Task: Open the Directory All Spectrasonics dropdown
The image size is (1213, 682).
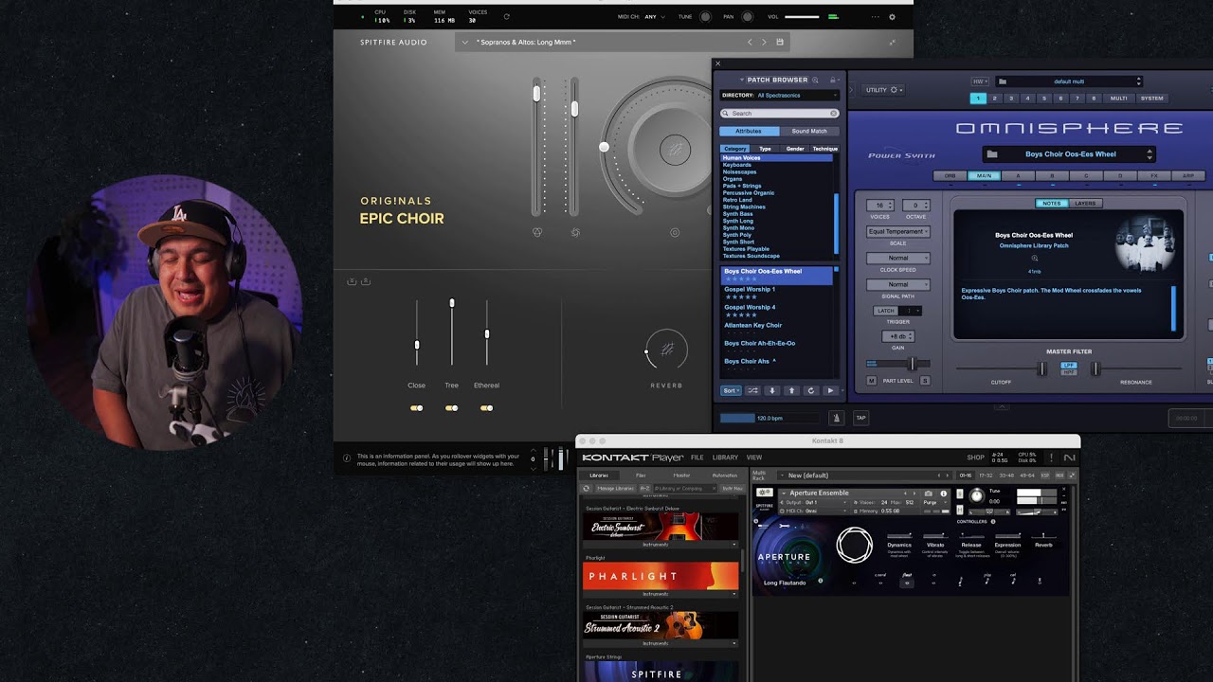Action: [779, 96]
